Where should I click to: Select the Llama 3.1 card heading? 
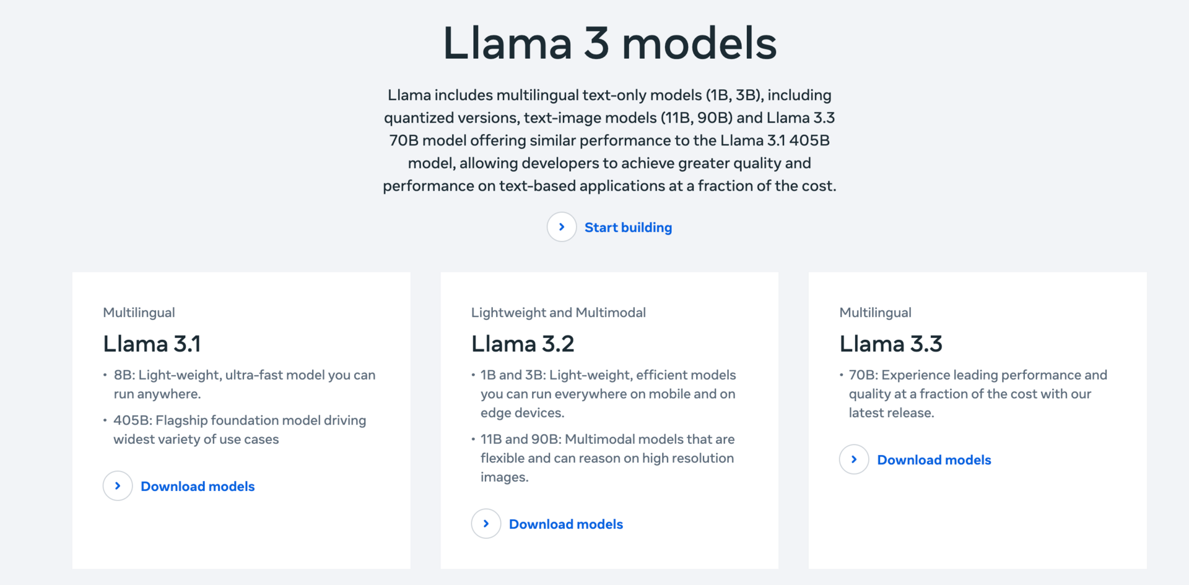(152, 344)
